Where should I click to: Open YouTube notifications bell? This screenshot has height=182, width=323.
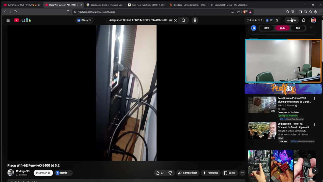304,20
